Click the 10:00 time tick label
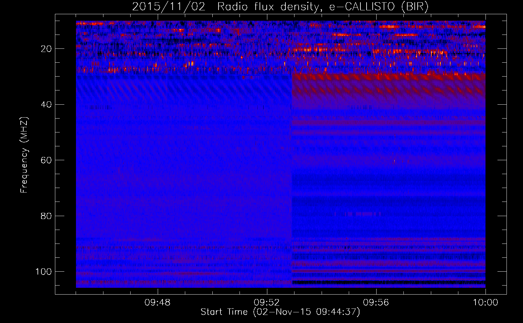This screenshot has height=323, width=523. coord(486,303)
